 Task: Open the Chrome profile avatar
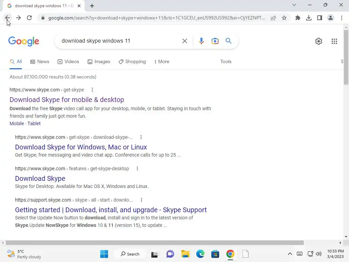(x=331, y=18)
